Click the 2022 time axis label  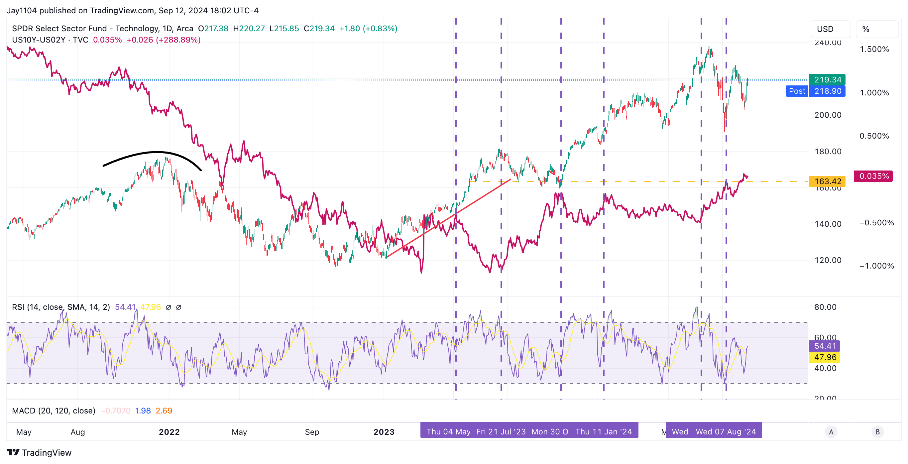(169, 432)
